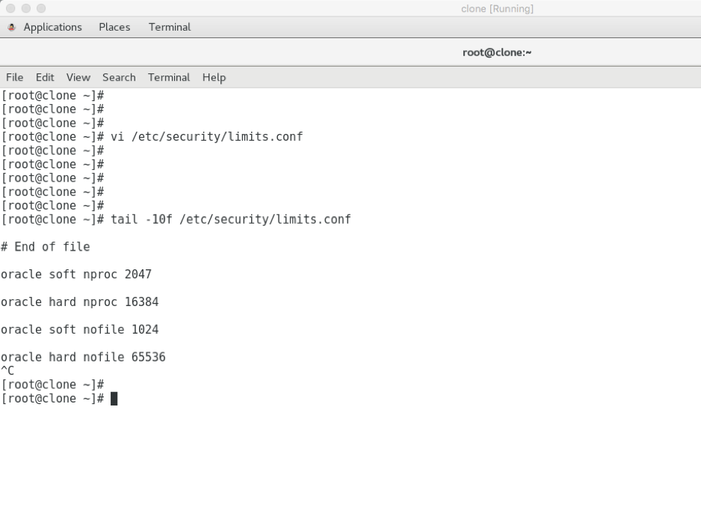Open the Edit menu

(x=45, y=77)
